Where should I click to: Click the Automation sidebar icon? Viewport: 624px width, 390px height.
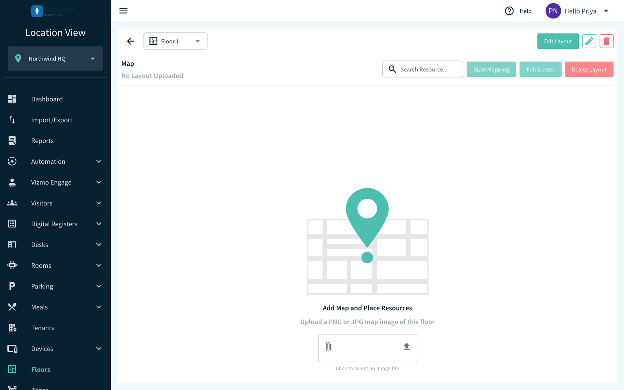pyautogui.click(x=12, y=161)
